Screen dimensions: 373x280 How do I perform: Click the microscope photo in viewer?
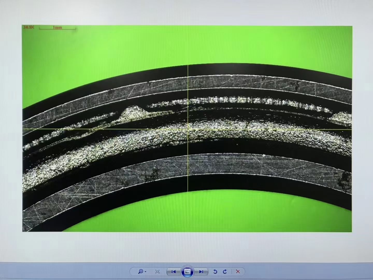coord(187,128)
